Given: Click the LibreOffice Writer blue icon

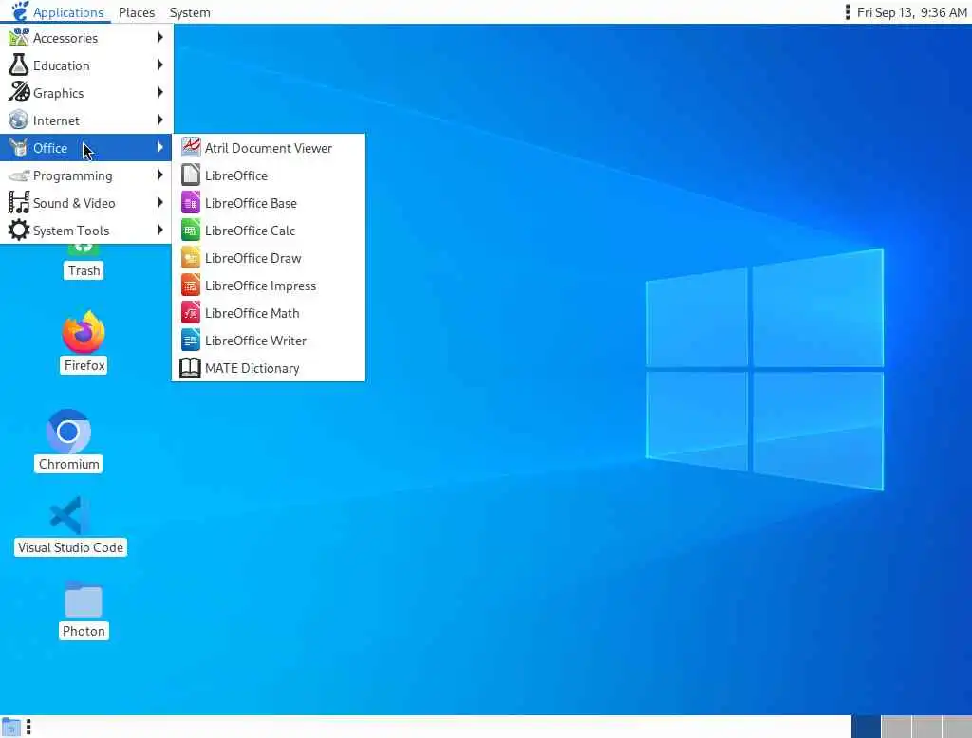Looking at the screenshot, I should tap(190, 341).
